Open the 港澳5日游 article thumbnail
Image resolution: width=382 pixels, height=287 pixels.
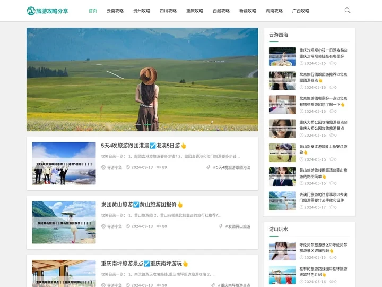pyautogui.click(x=64, y=163)
